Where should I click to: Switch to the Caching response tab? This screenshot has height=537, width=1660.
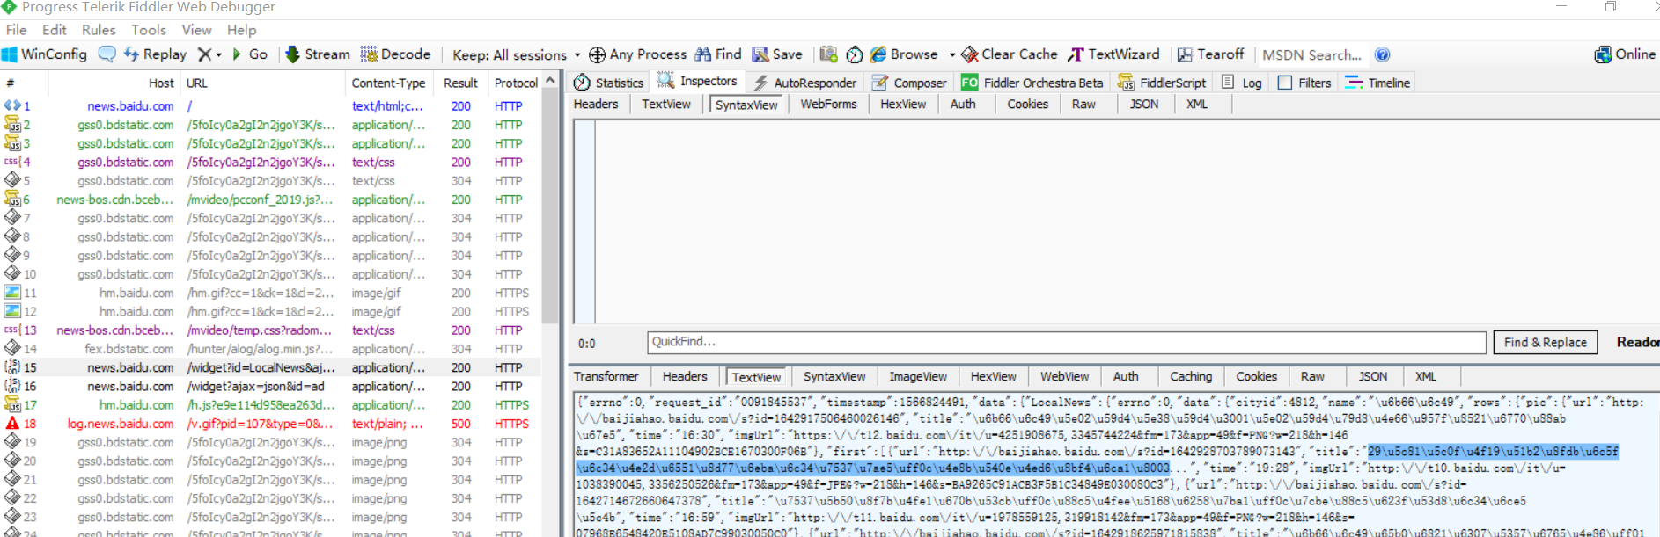[x=1191, y=376]
